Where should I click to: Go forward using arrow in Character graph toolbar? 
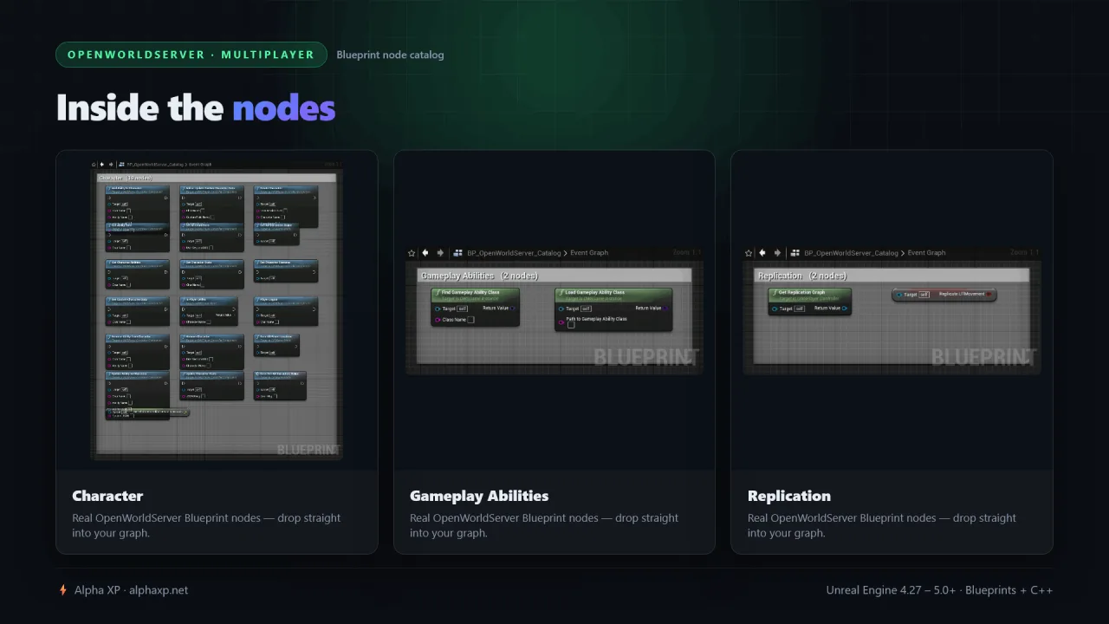pyautogui.click(x=111, y=165)
